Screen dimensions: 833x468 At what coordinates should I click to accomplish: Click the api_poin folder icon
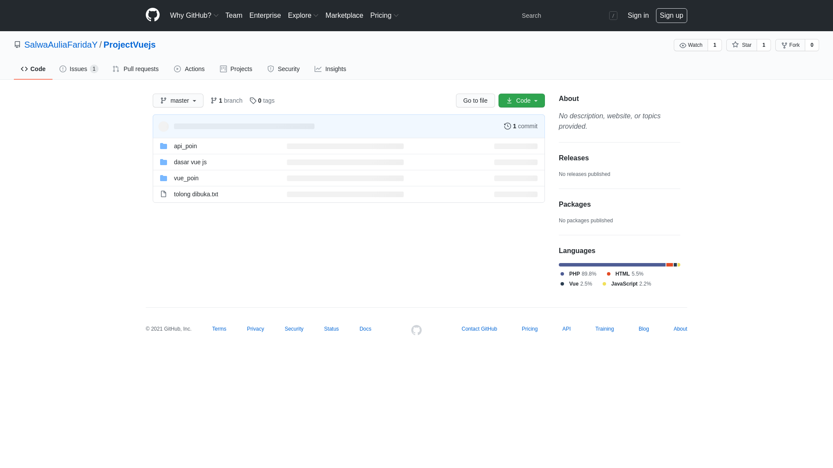point(164,146)
